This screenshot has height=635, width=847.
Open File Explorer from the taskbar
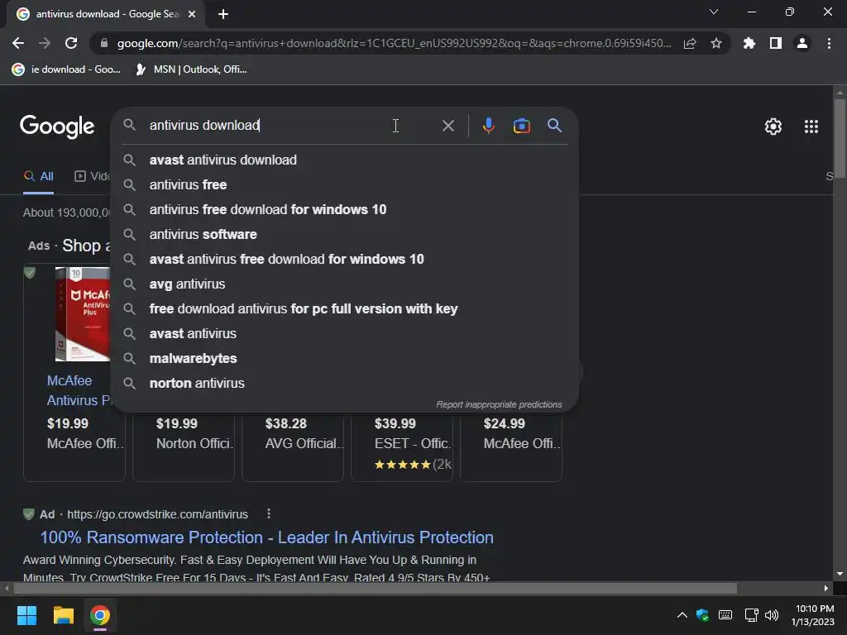pyautogui.click(x=63, y=615)
